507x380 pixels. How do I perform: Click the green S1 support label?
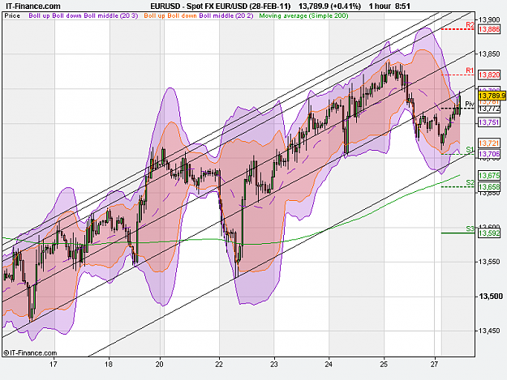pyautogui.click(x=470, y=149)
